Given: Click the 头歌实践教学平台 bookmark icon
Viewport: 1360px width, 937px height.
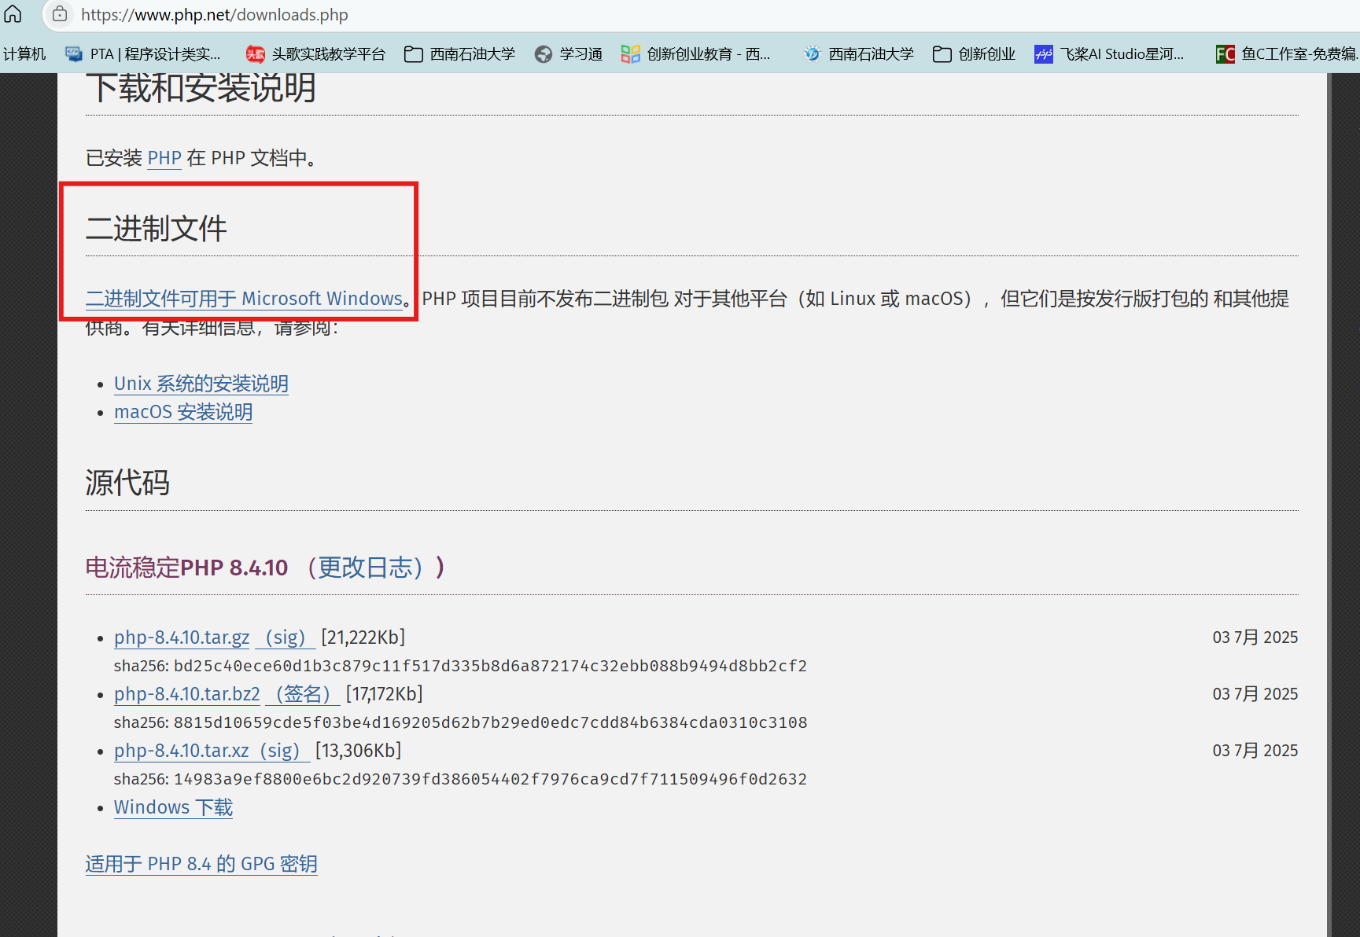Looking at the screenshot, I should tap(255, 53).
